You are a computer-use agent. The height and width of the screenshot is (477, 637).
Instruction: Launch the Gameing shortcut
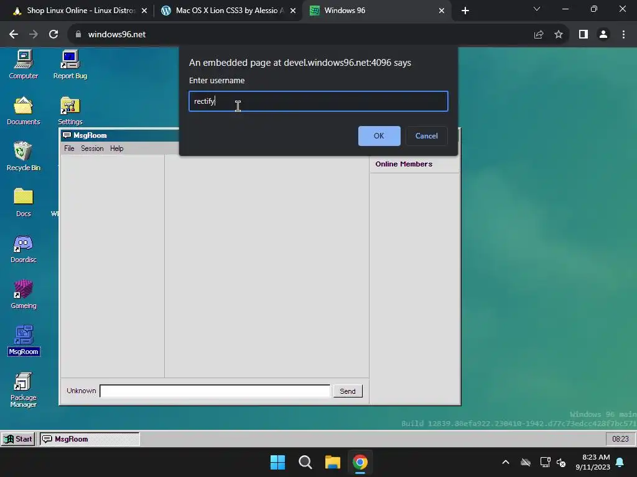tap(24, 294)
